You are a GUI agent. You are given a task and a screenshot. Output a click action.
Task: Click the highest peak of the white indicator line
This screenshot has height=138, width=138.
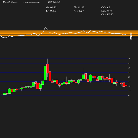pyautogui.click(x=45, y=27)
